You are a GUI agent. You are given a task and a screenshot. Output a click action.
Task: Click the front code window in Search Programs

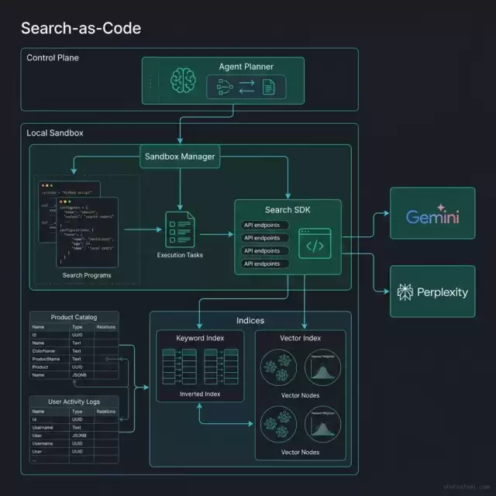88,232
